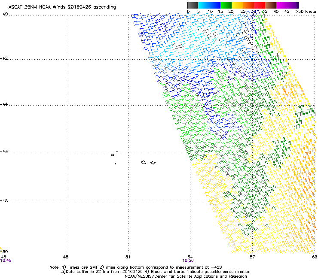Click the '20' label under the color legend
The height and width of the screenshot is (279, 318).
(231, 12)
